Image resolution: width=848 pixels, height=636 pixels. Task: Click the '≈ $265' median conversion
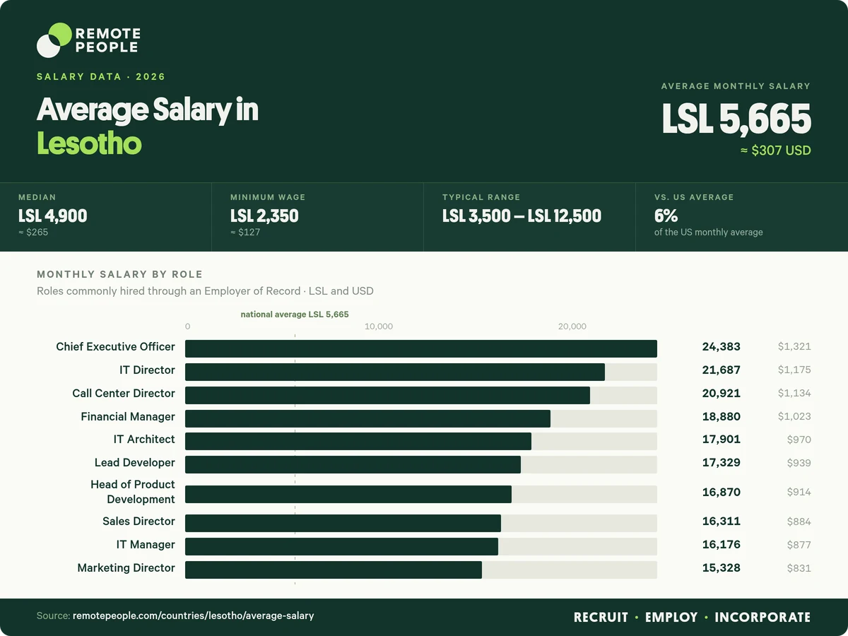click(33, 232)
